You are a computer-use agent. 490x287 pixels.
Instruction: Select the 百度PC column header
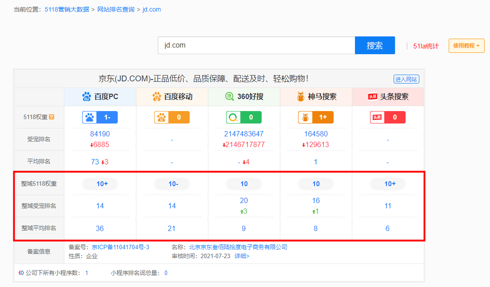[x=100, y=96]
